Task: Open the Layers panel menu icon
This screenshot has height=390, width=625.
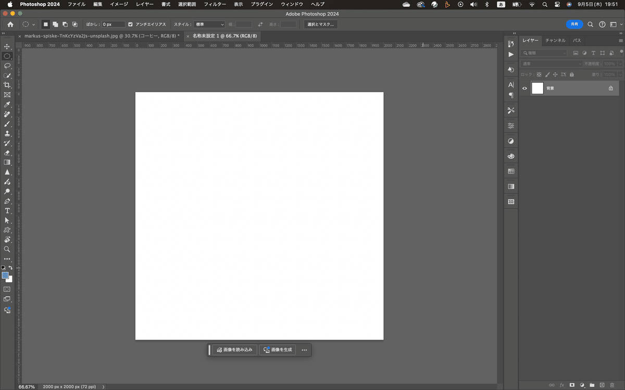Action: 620,41
